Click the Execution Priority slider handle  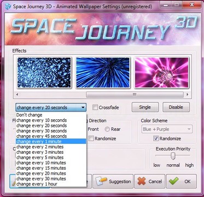pos(173,156)
